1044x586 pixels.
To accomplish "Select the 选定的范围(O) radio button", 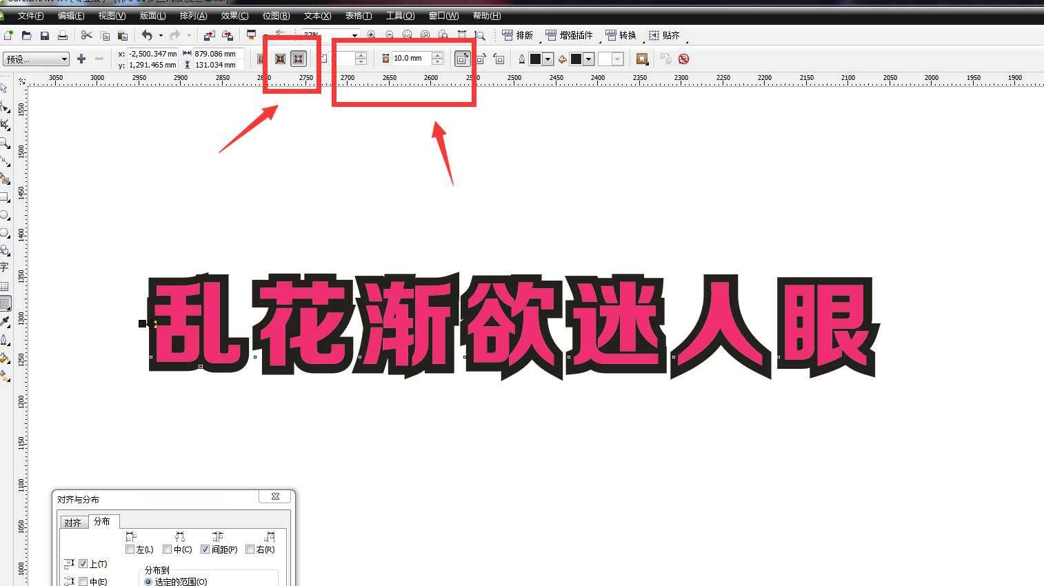I will tap(148, 581).
